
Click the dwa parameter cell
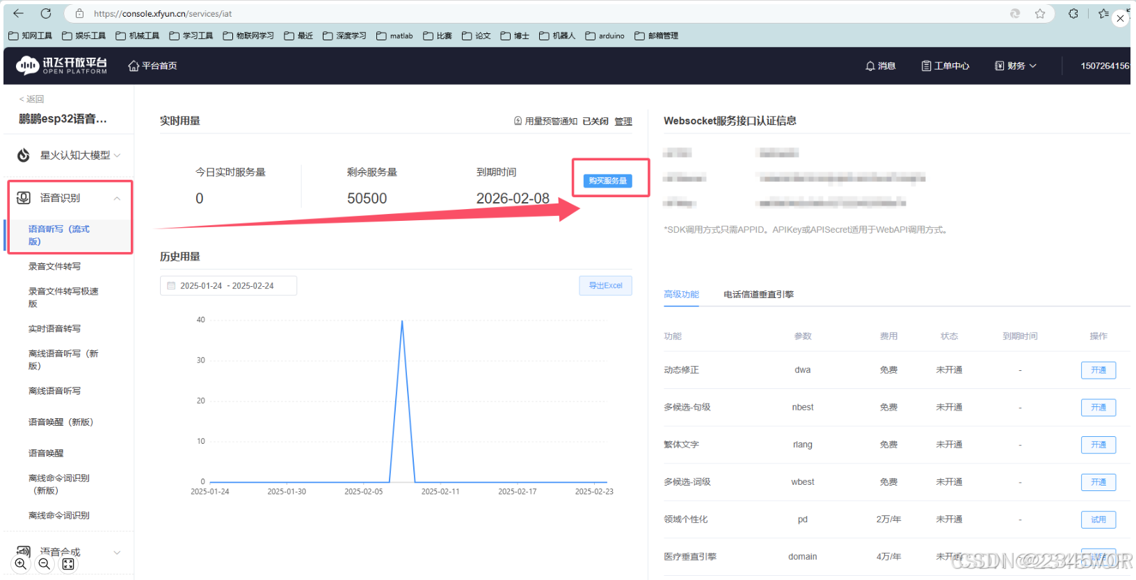[x=803, y=370]
